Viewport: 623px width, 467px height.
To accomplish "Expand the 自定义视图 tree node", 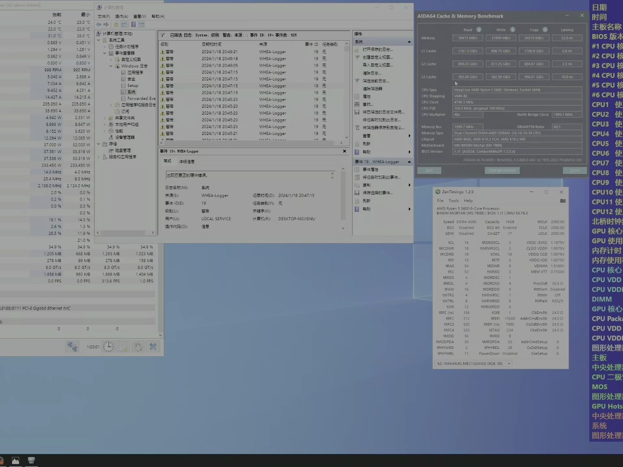I will coord(111,60).
